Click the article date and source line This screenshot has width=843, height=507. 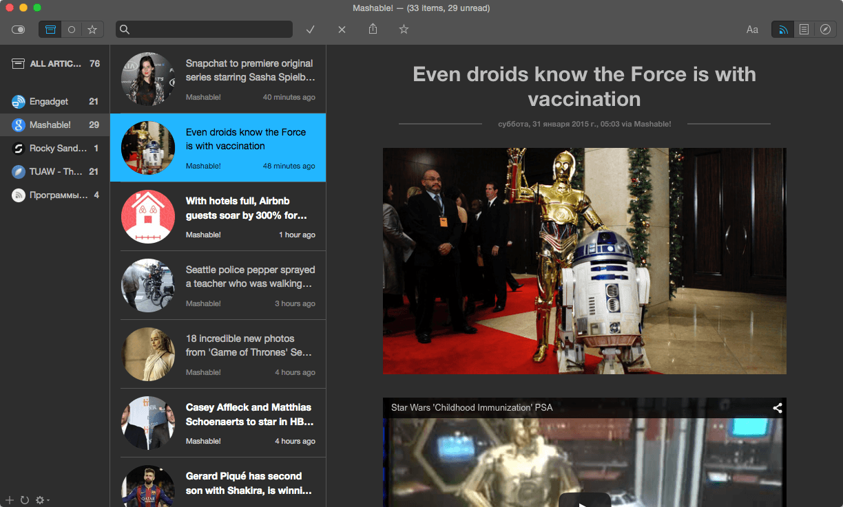(x=584, y=124)
